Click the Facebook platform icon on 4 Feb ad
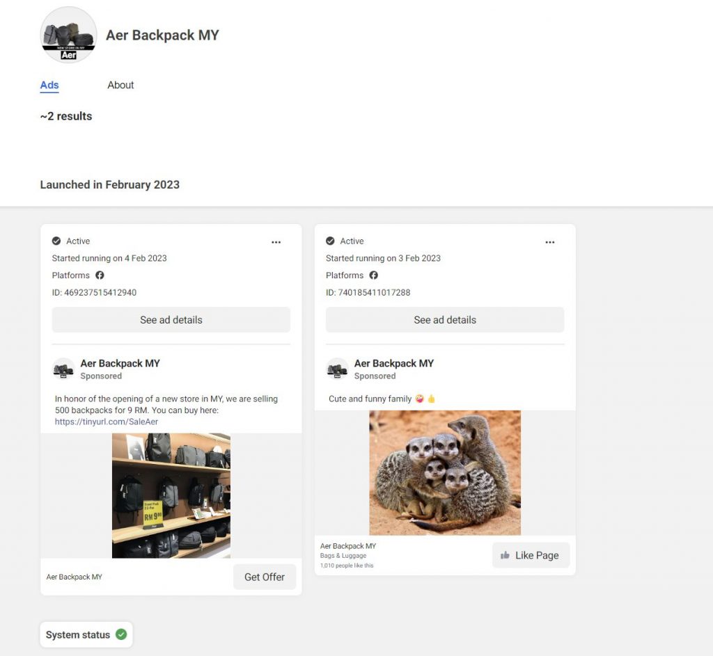The height and width of the screenshot is (656, 713). coord(100,275)
